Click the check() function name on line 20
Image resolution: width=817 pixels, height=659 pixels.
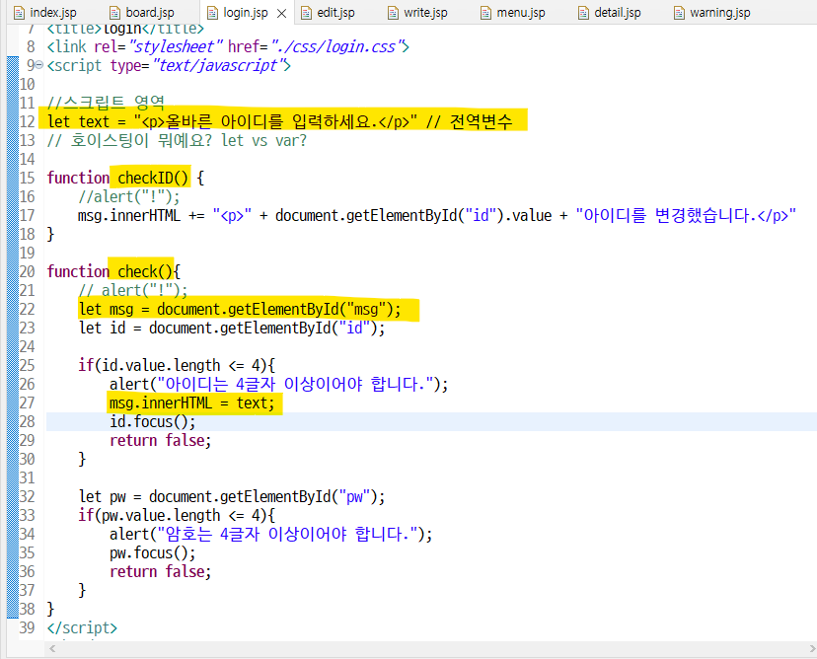click(145, 272)
